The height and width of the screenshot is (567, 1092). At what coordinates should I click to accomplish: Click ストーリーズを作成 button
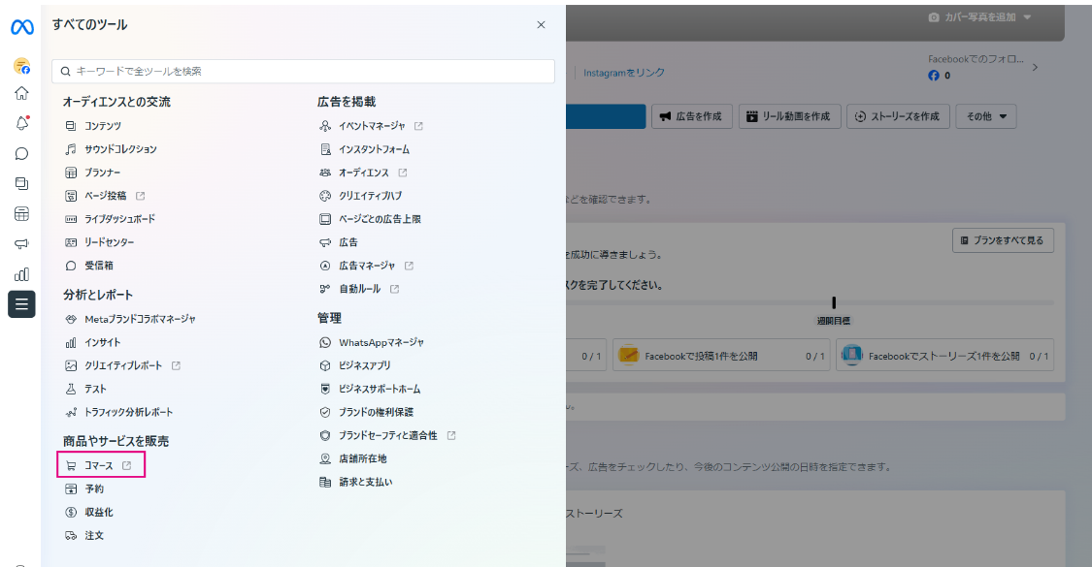pos(898,117)
